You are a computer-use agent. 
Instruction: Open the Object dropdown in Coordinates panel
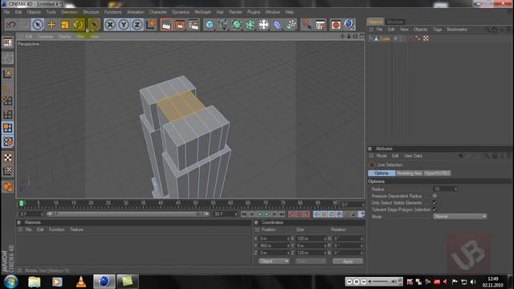tap(274, 261)
